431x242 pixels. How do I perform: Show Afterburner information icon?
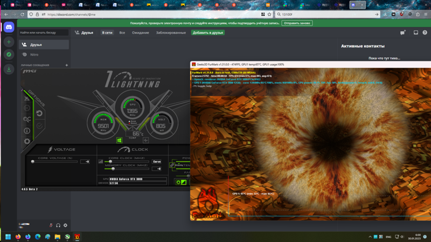coord(27,131)
